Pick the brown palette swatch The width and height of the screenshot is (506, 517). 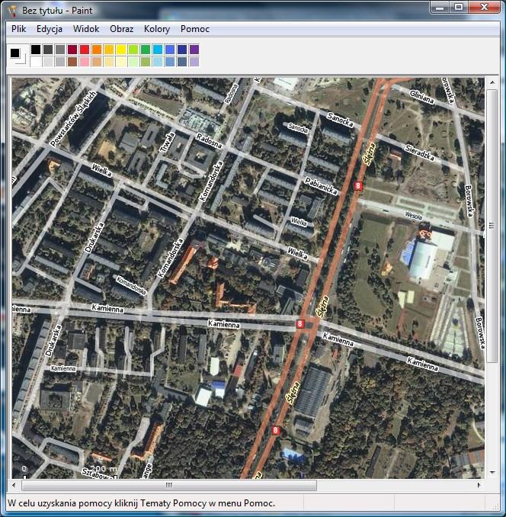[72, 61]
